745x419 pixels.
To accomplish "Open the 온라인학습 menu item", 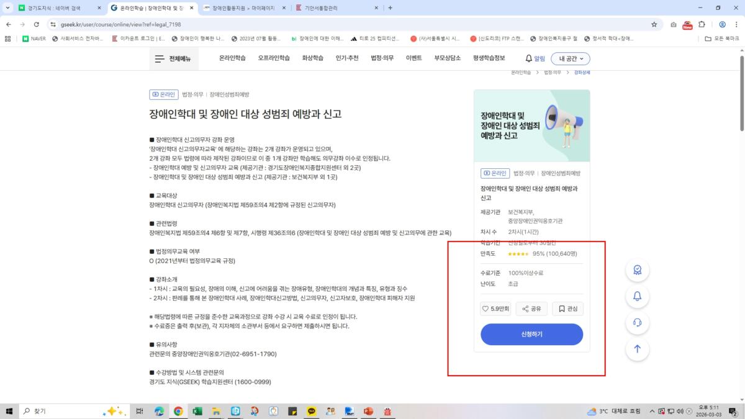I will coord(232,58).
